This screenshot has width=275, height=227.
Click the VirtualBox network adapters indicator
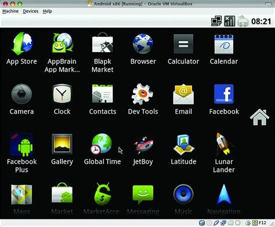(223, 223)
